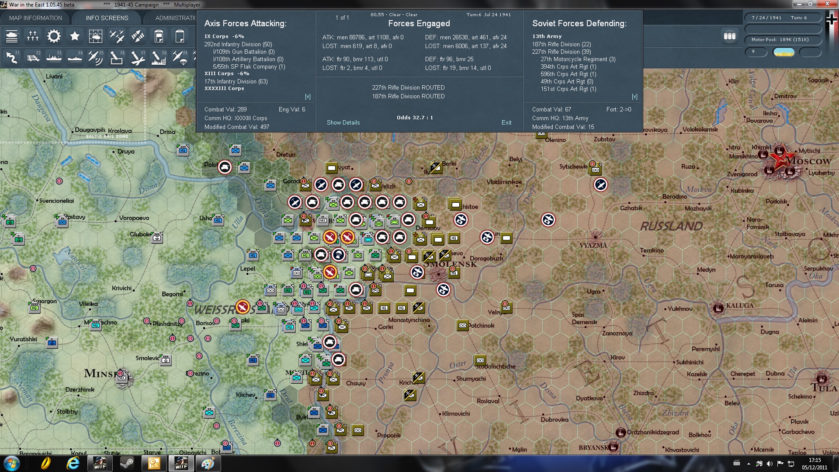Click the XIII Corps -6% header
Viewport: 839px width, 472px height.
pyautogui.click(x=227, y=73)
